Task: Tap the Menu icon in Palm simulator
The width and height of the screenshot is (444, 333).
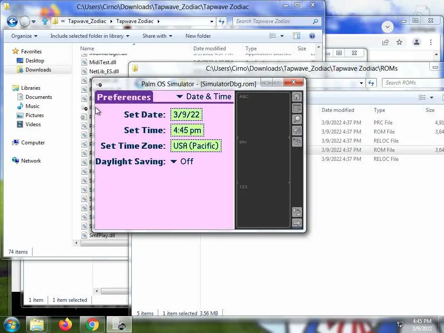Action: (297, 108)
